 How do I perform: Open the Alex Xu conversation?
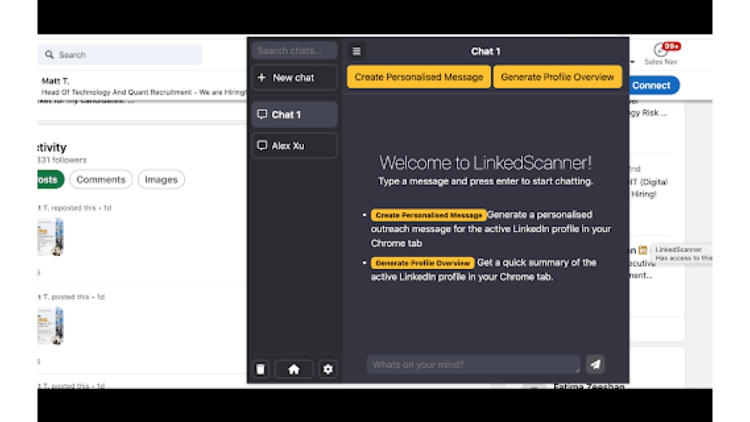(294, 145)
